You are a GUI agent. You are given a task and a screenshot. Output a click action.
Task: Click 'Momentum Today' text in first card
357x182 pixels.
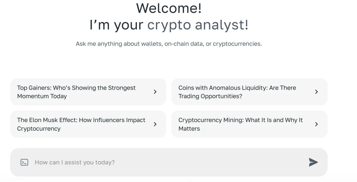(42, 96)
